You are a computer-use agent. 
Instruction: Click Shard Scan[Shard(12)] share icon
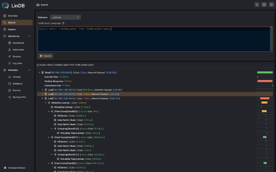(x=52, y=111)
